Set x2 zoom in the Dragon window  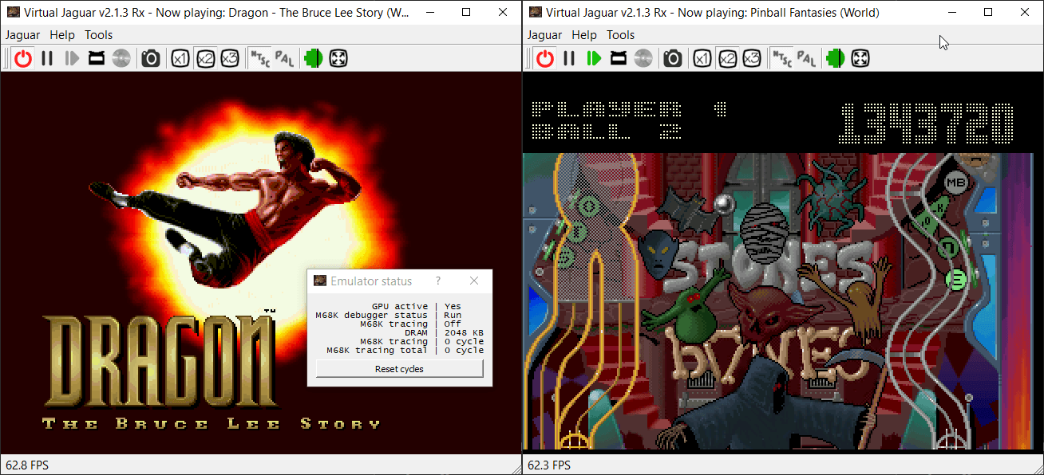pos(205,58)
